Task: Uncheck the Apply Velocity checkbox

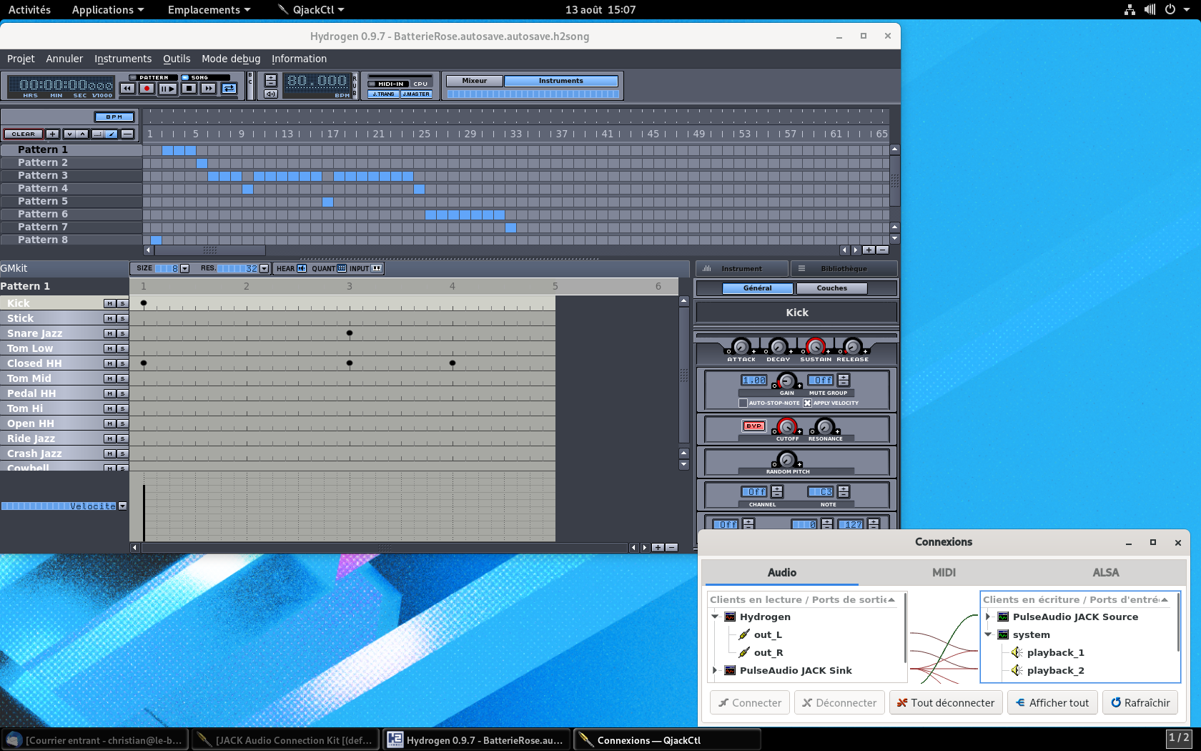Action: coord(807,403)
